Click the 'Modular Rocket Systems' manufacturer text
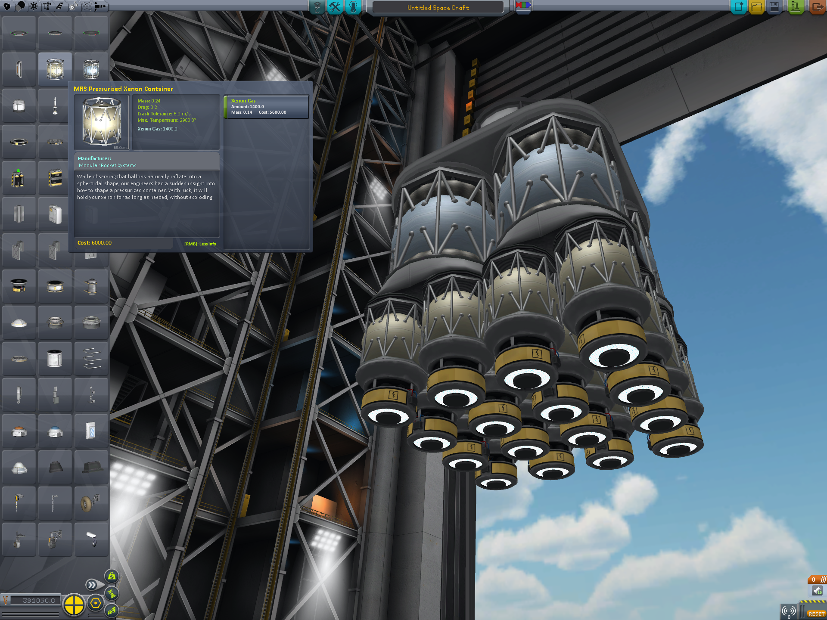The image size is (827, 620). click(107, 165)
